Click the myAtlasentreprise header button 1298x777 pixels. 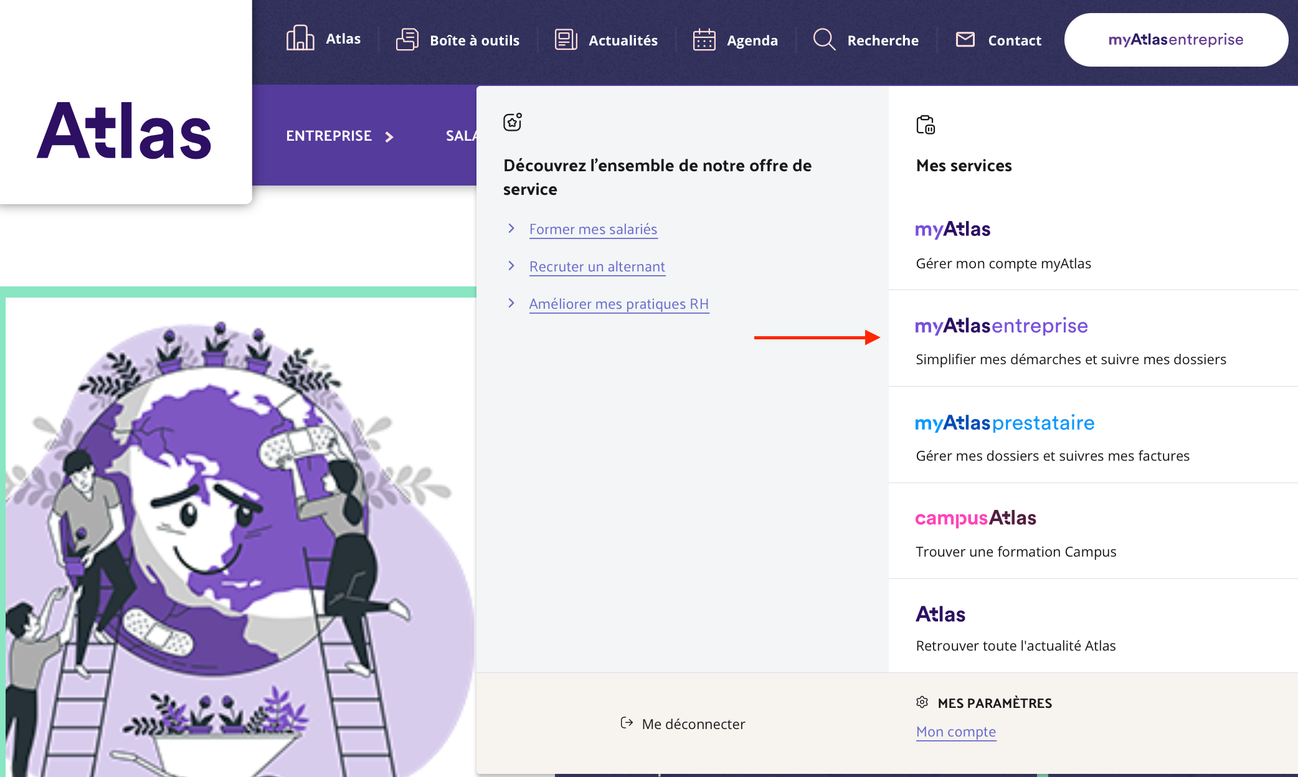click(x=1176, y=40)
